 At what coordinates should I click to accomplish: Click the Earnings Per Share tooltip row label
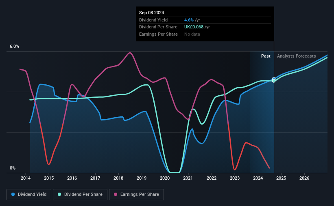158,34
